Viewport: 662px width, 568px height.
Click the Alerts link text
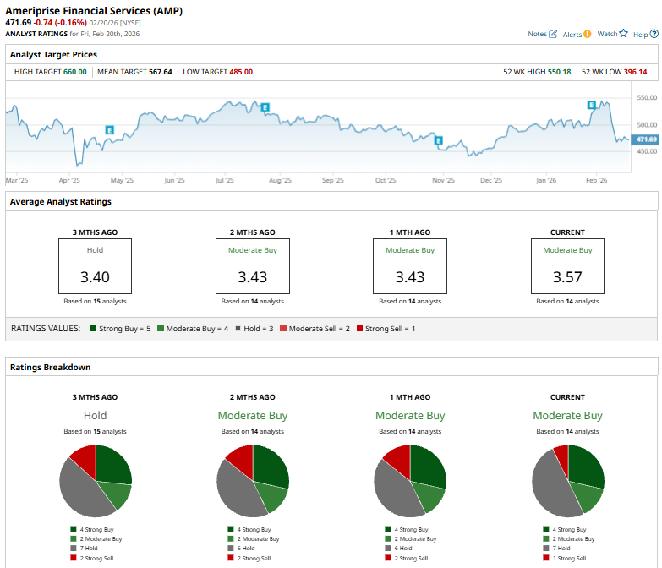click(x=572, y=35)
